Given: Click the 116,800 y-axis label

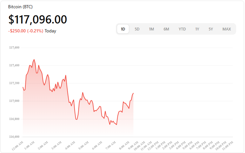Looking at the screenshot, I should click(14, 119).
